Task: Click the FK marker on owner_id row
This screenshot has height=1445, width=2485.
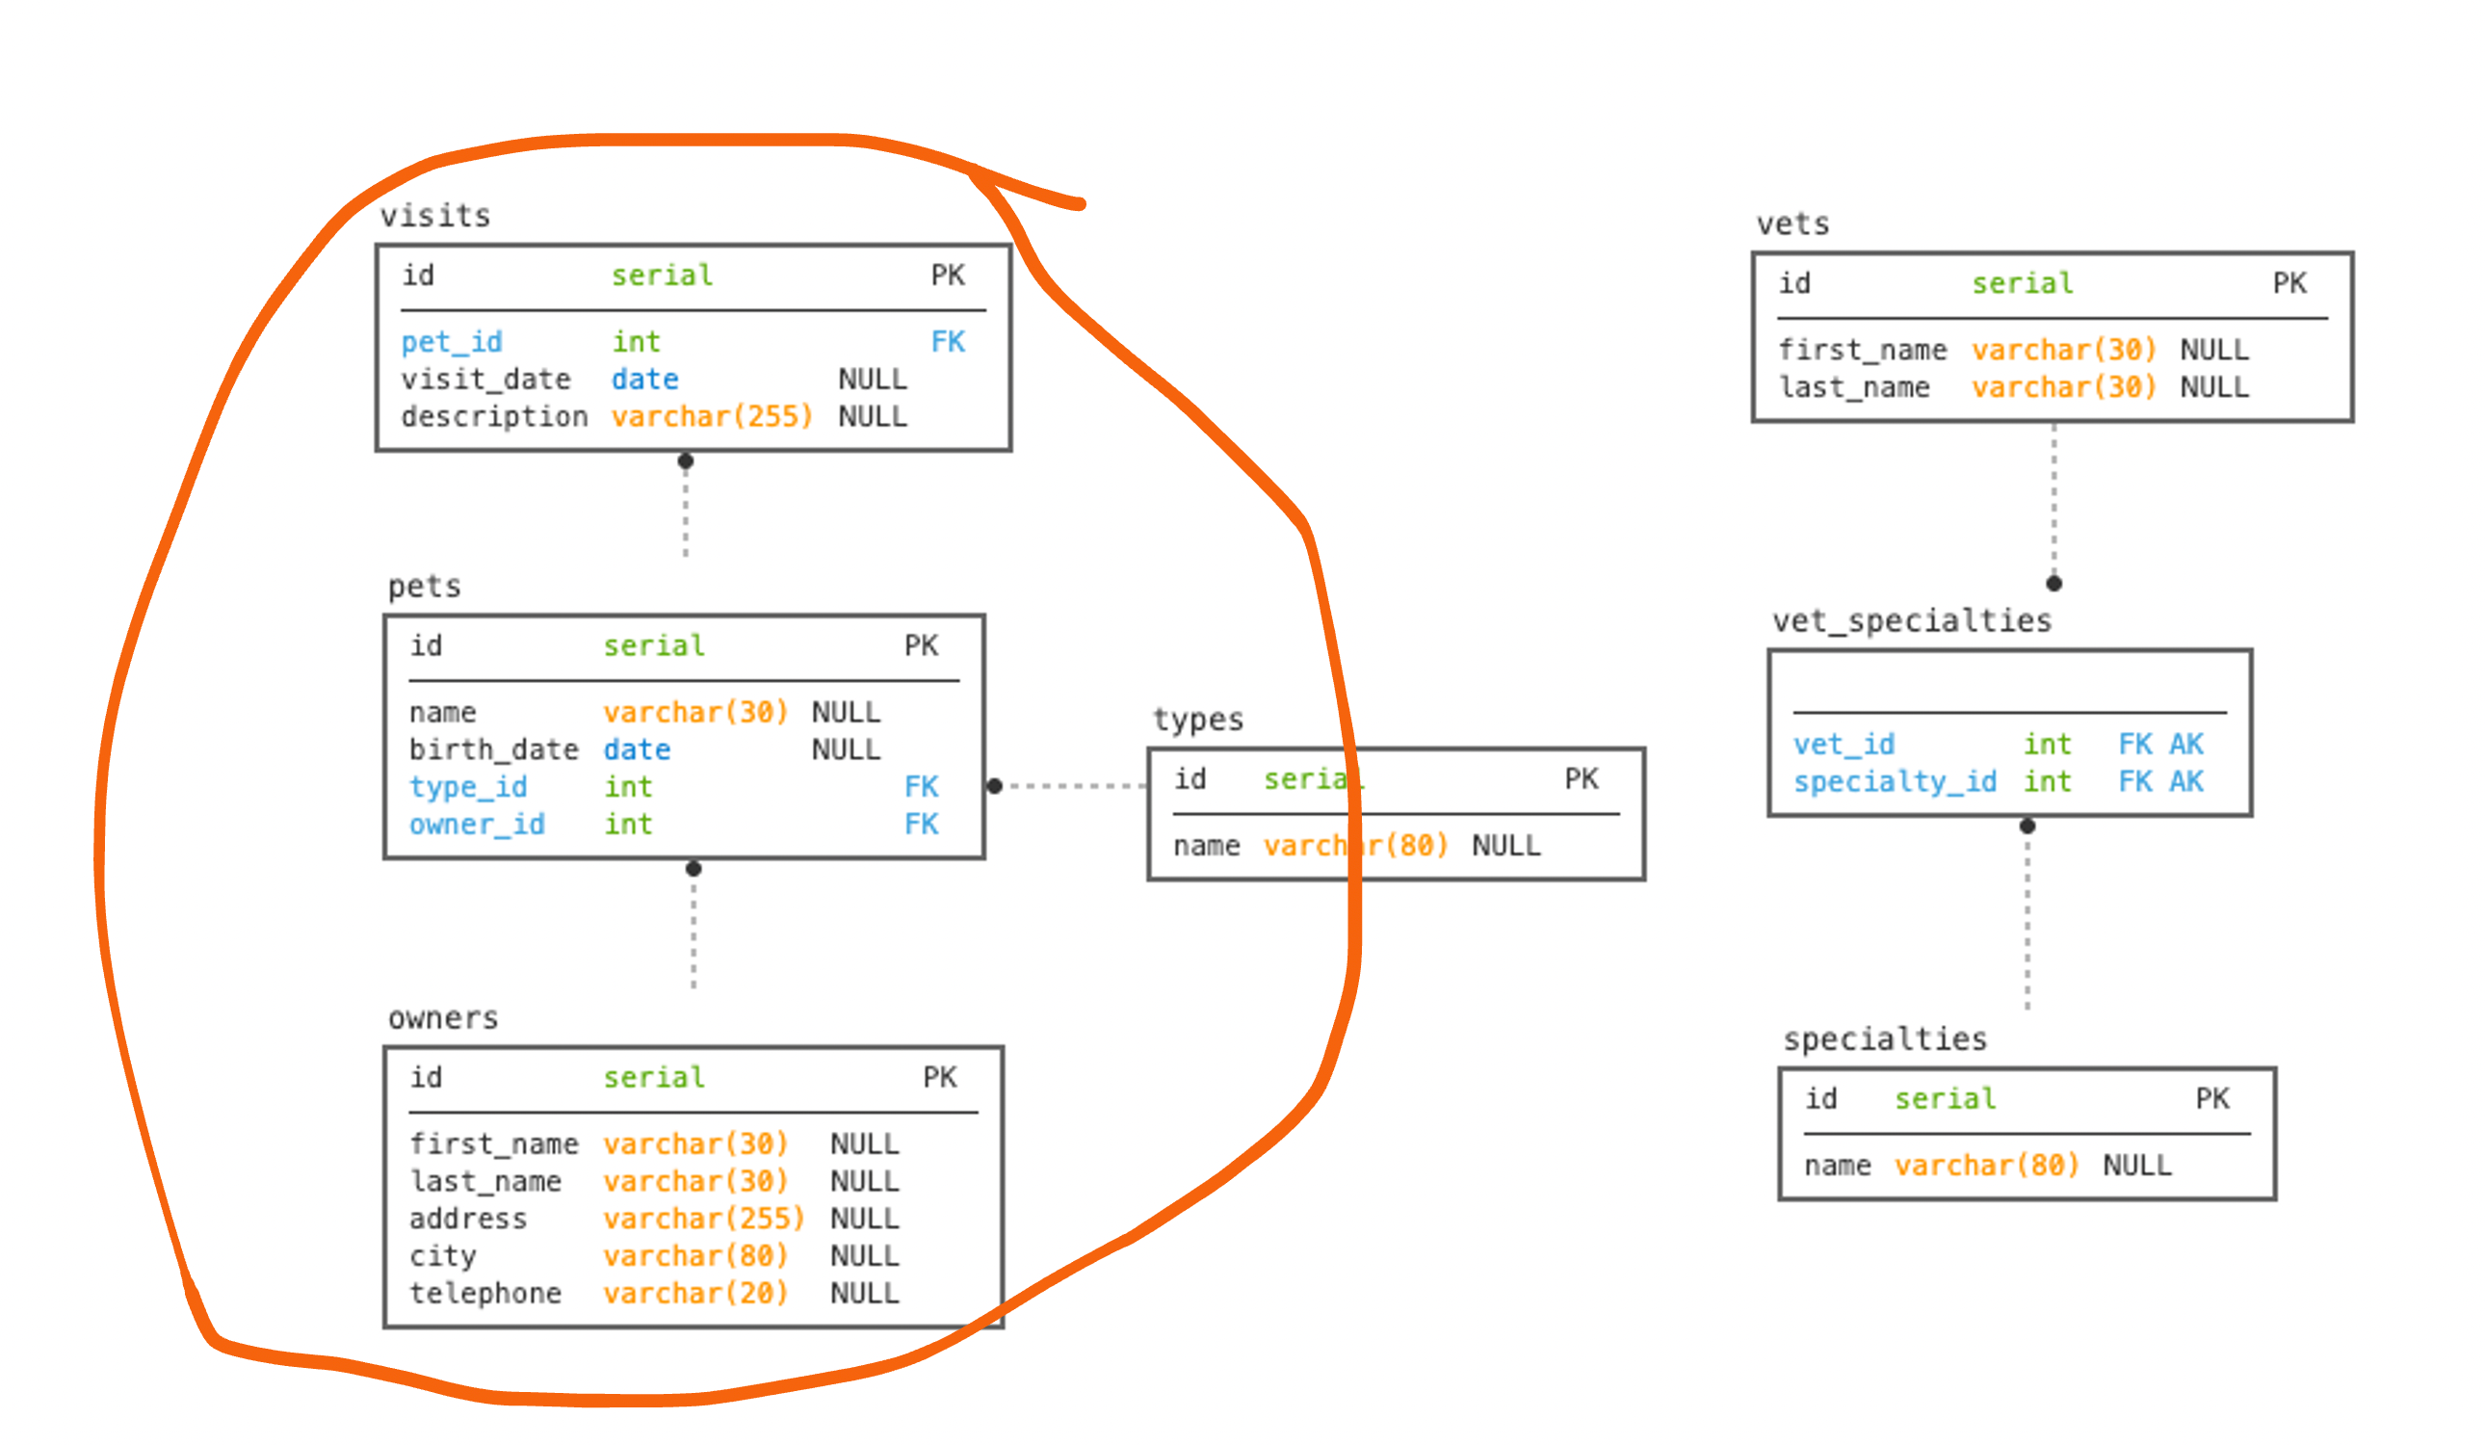Action: (x=923, y=825)
